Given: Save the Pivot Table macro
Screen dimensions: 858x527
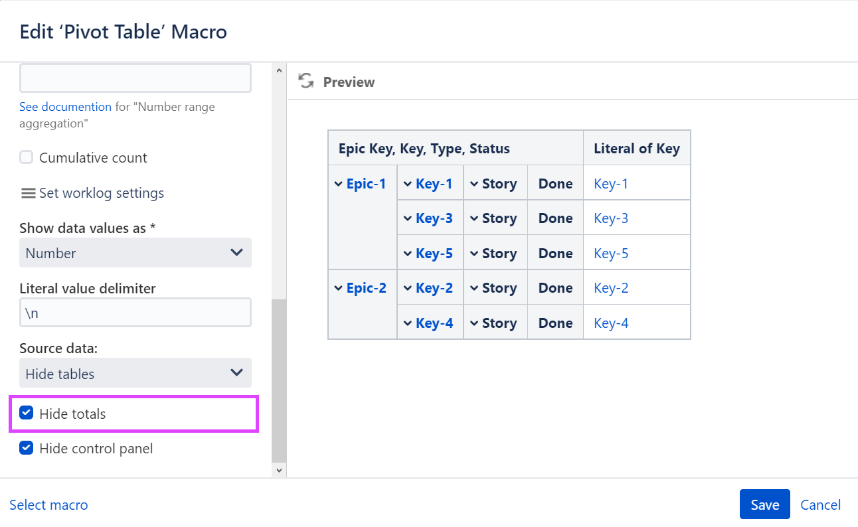Looking at the screenshot, I should tap(764, 504).
